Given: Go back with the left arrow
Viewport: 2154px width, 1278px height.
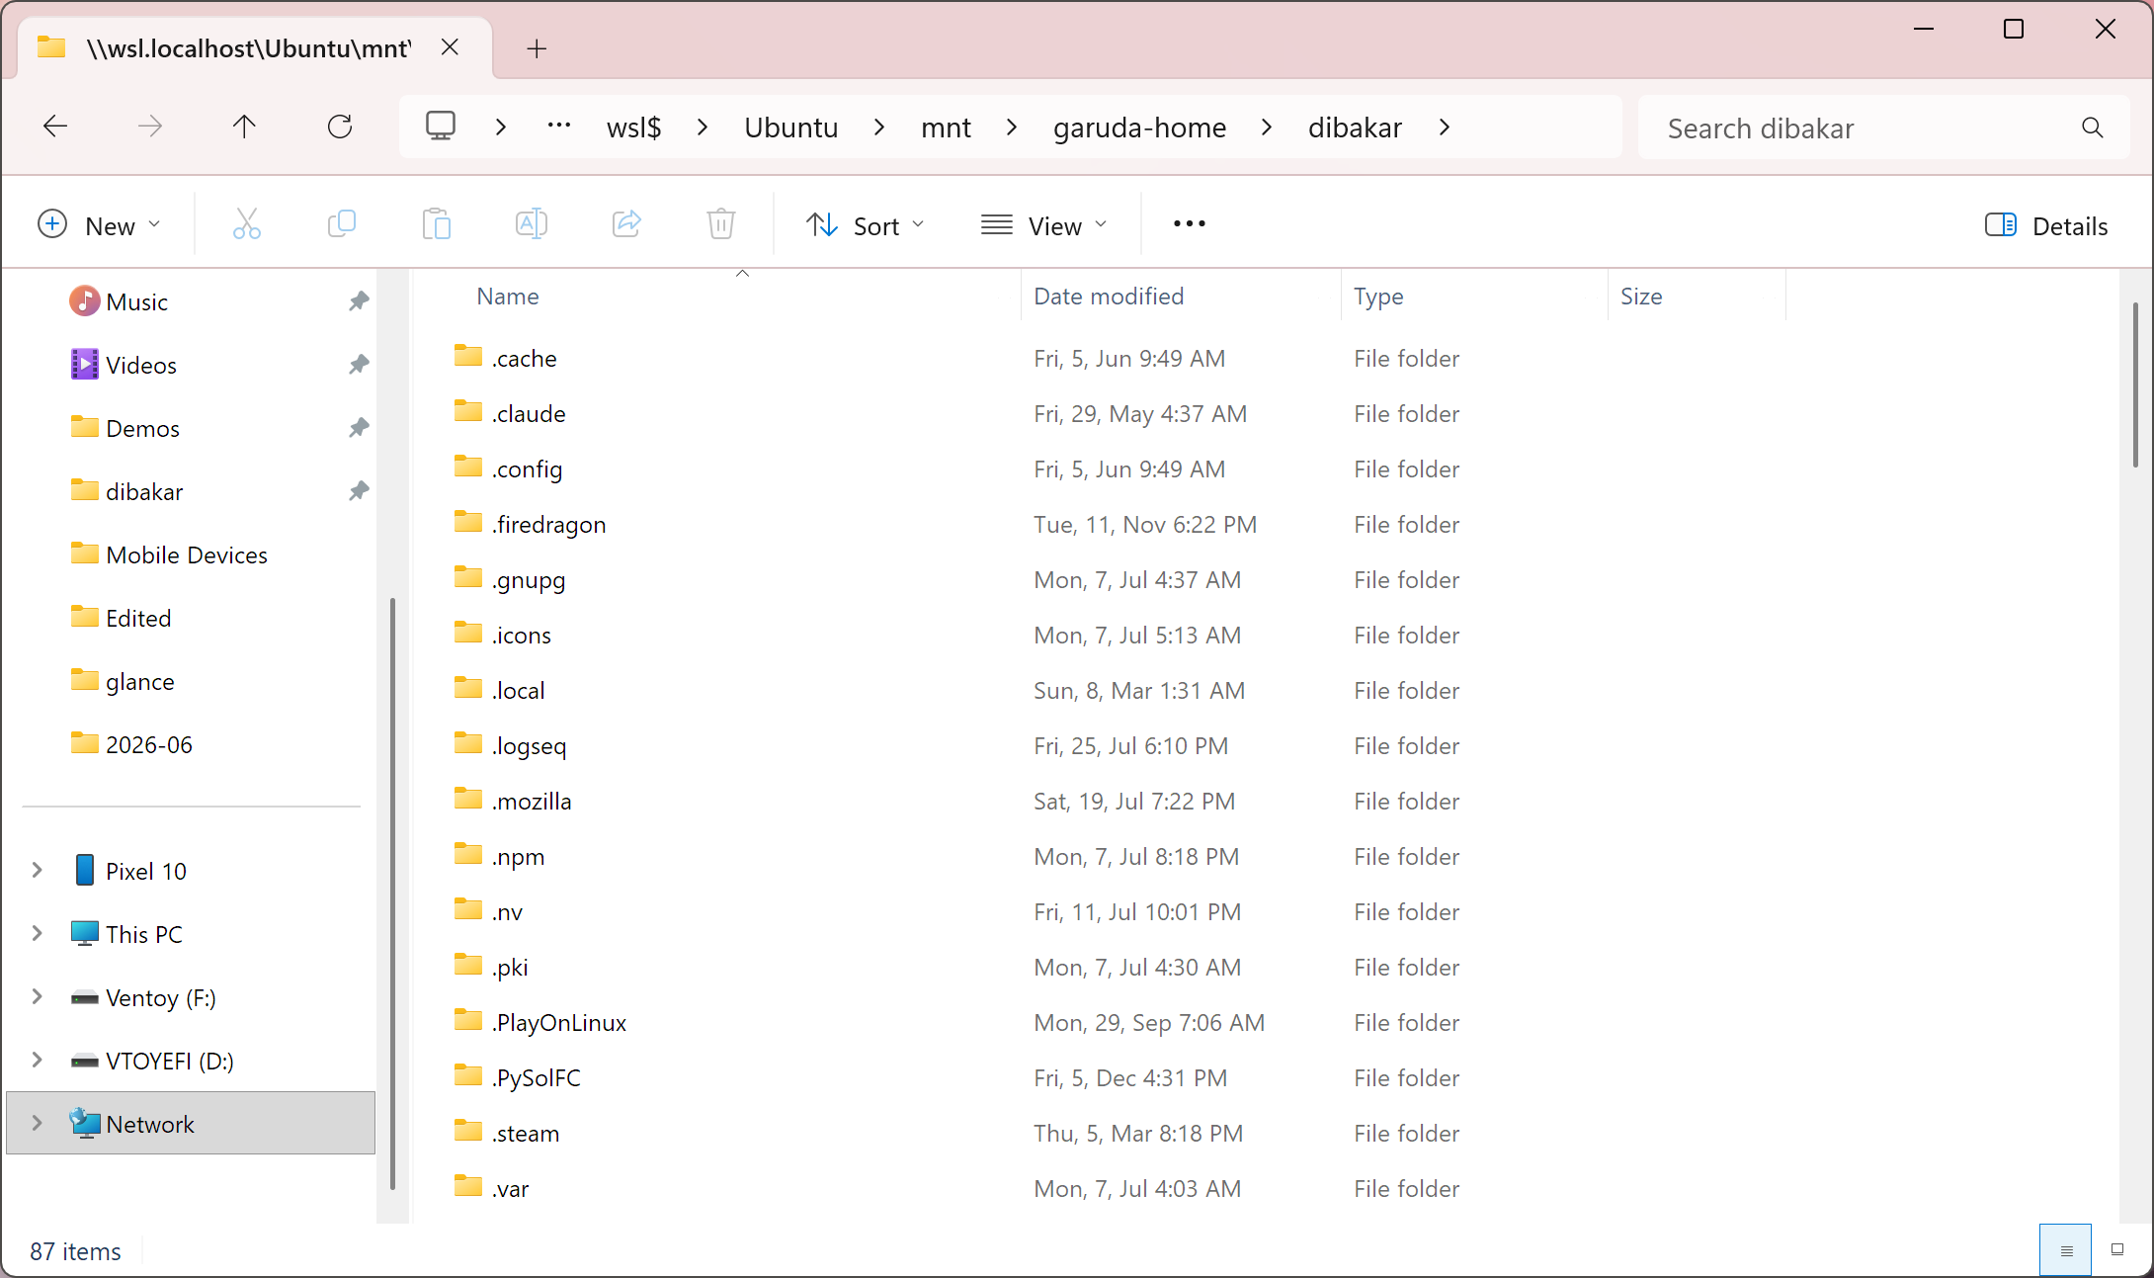Looking at the screenshot, I should coord(55,127).
